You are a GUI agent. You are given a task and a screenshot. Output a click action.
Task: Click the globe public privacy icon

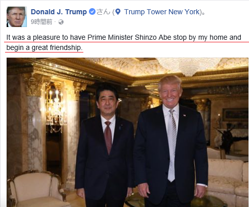pyautogui.click(x=61, y=22)
